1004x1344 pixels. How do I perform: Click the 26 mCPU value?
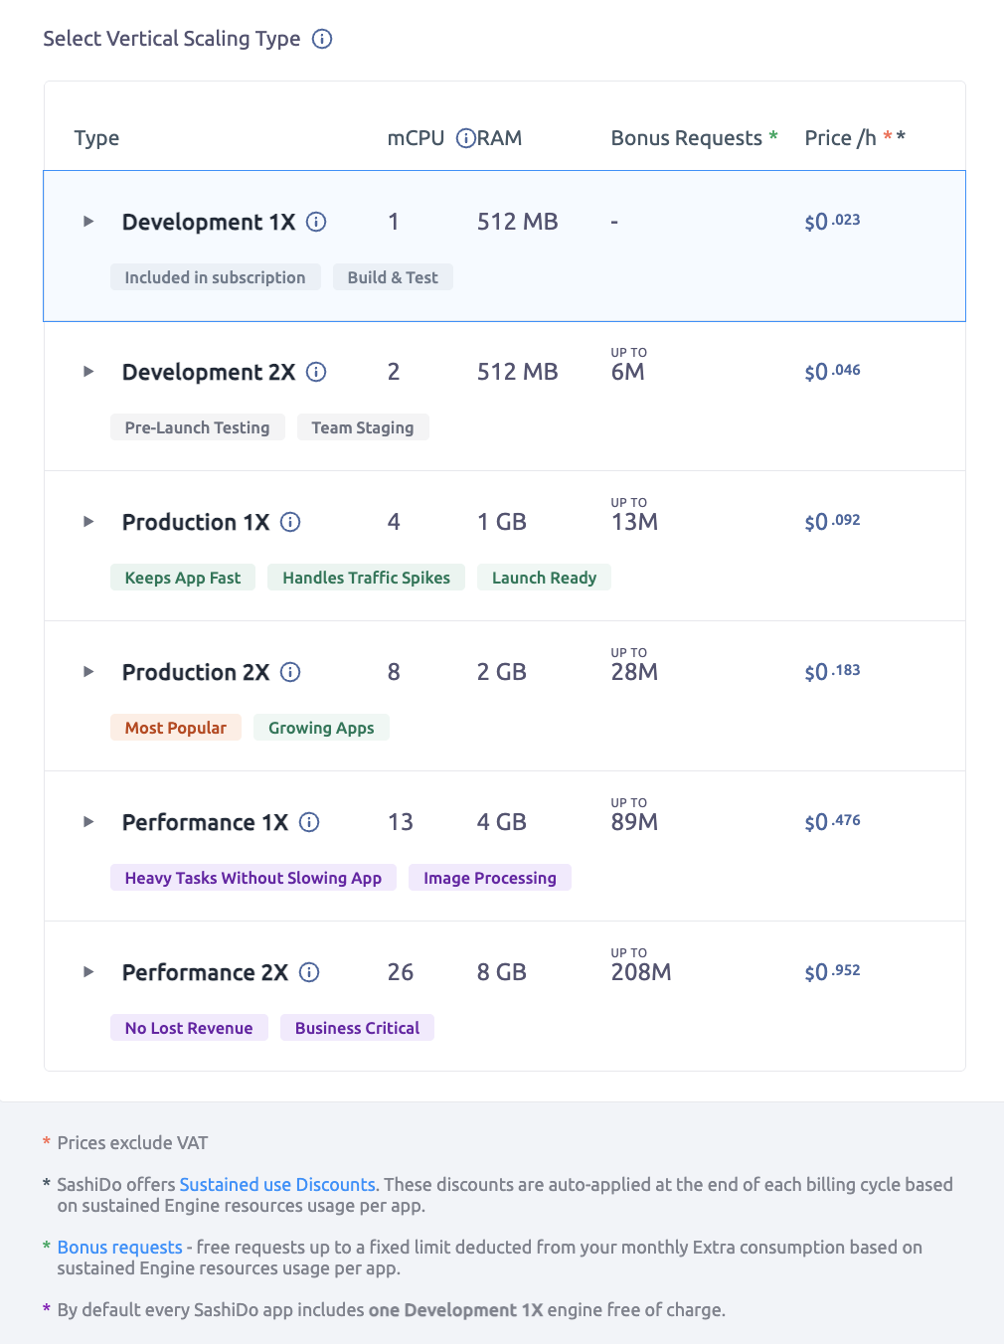[401, 972]
